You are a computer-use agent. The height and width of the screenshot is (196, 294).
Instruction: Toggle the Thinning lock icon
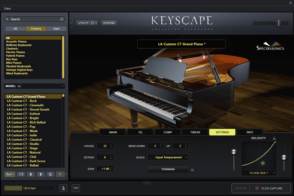pyautogui.click(x=192, y=169)
